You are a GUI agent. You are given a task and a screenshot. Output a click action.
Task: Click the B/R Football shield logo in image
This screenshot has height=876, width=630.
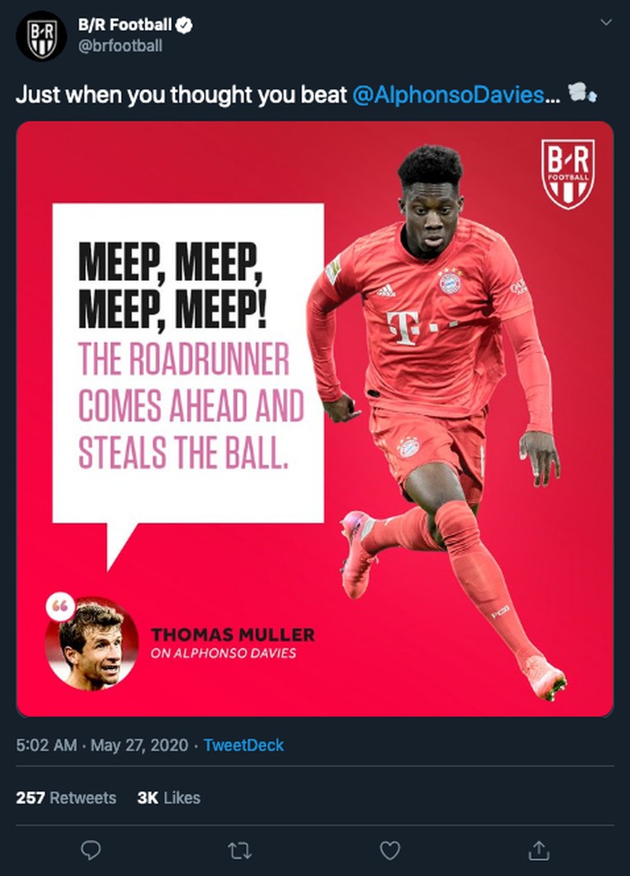(x=568, y=174)
